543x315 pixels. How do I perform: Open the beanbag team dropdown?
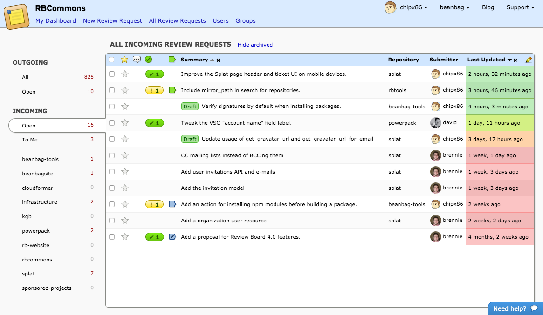click(x=454, y=7)
